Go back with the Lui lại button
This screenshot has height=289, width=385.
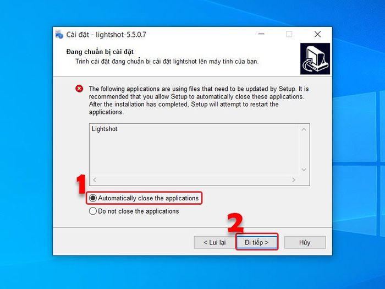[x=215, y=243]
